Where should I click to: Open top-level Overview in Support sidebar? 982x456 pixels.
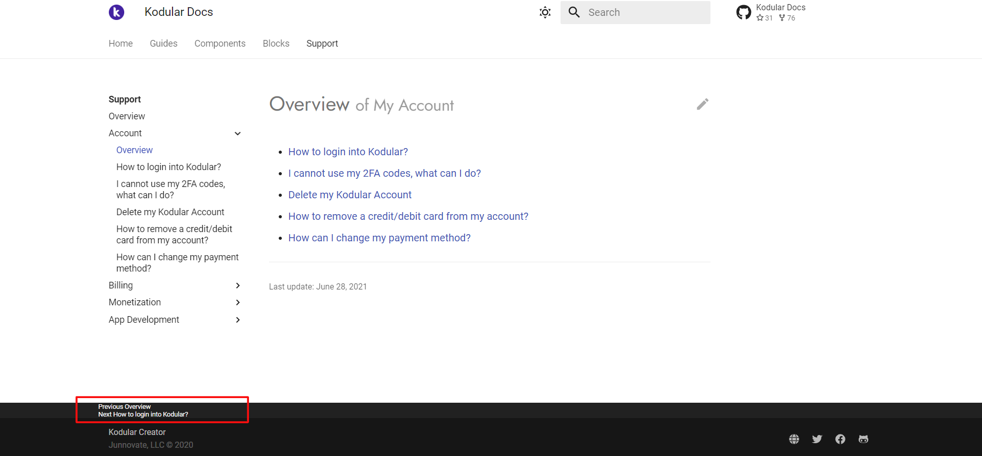click(127, 116)
